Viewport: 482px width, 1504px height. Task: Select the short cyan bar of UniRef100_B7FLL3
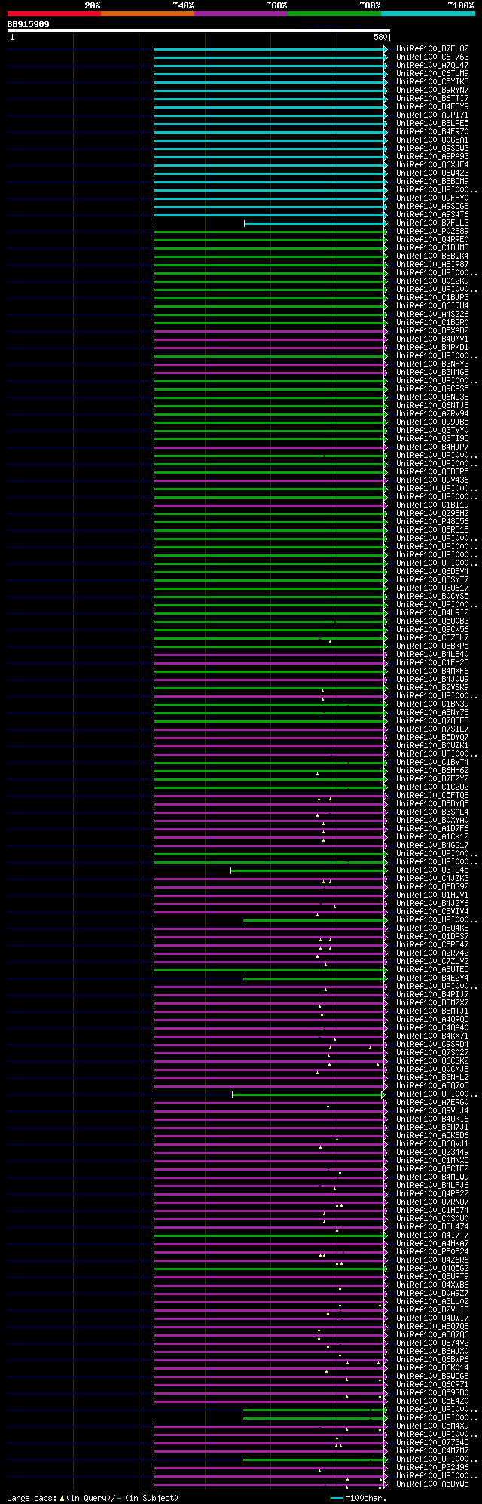tap(316, 223)
